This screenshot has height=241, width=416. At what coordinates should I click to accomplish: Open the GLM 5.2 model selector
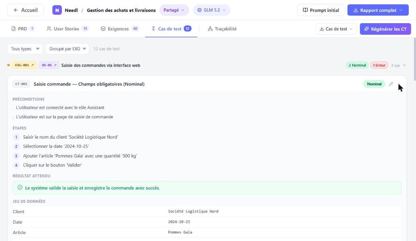pos(212,10)
